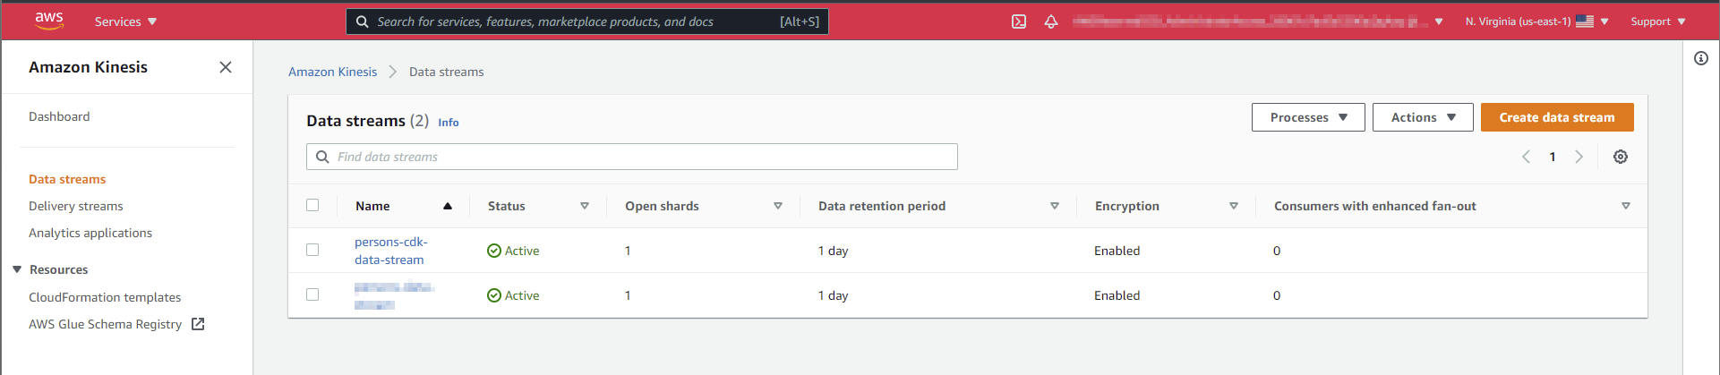Screen dimensions: 1720x375
Task: Click the Active status of the second stream
Action: click(x=513, y=295)
